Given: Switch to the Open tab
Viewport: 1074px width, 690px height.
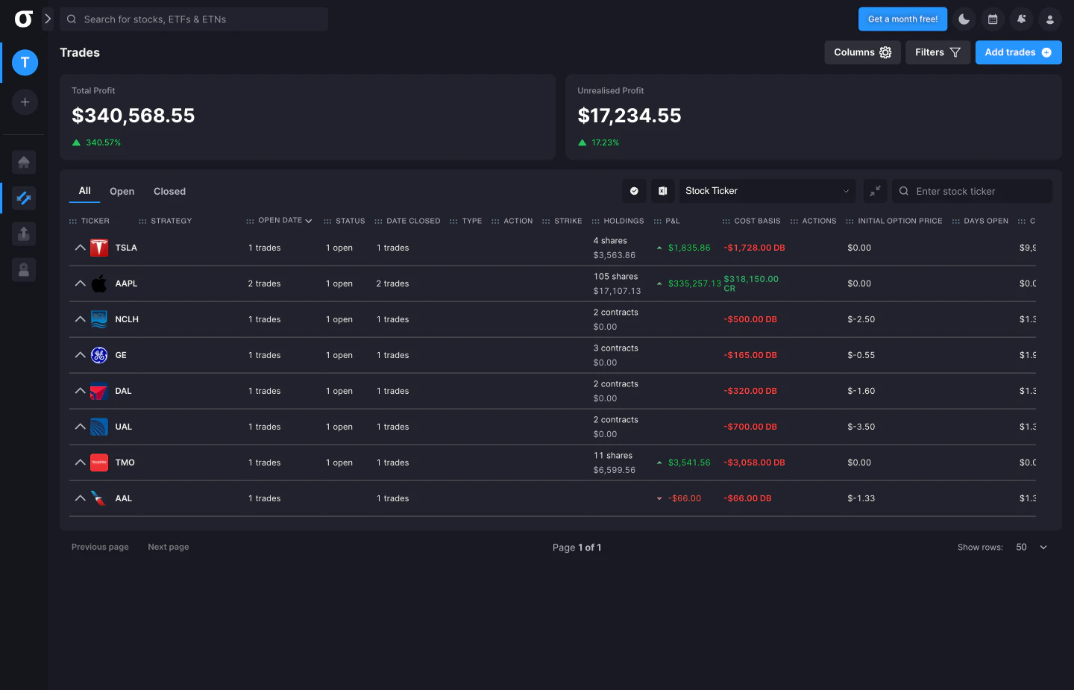Looking at the screenshot, I should coord(122,191).
